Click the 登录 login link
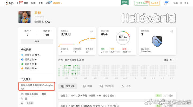This screenshot has width=193, height=107. point(186,3)
